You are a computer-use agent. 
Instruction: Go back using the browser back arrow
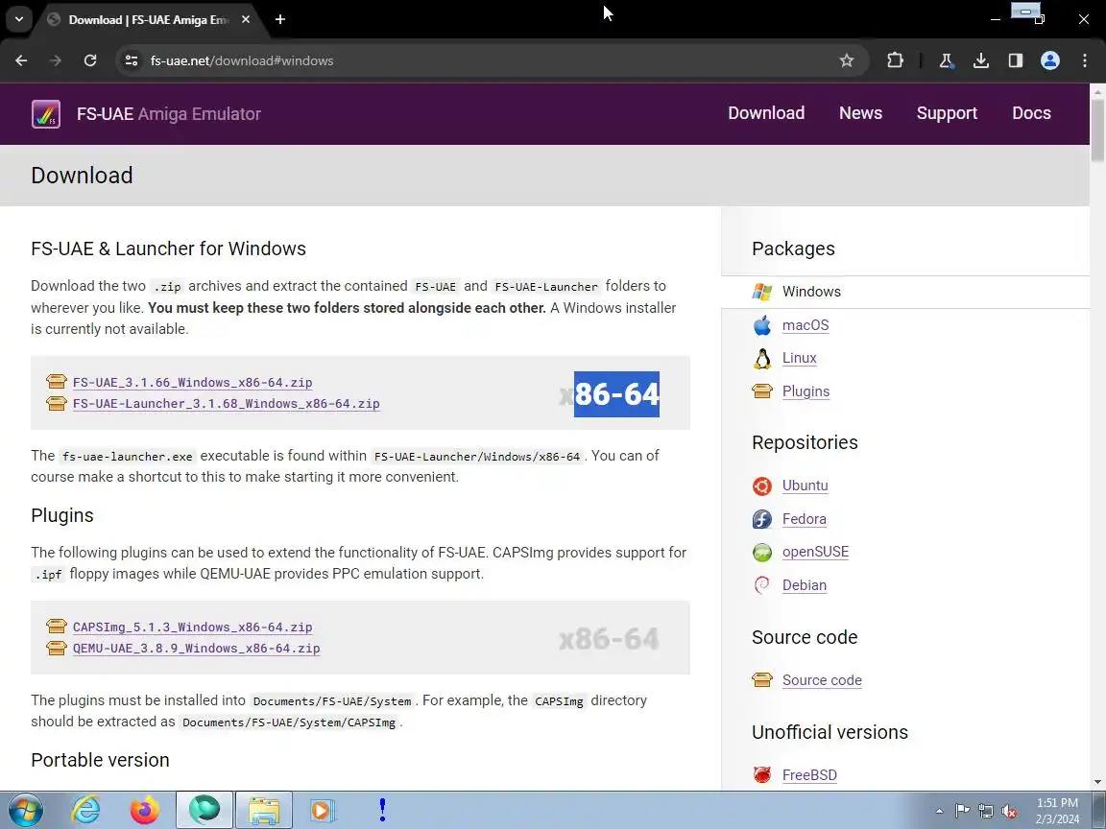[21, 60]
